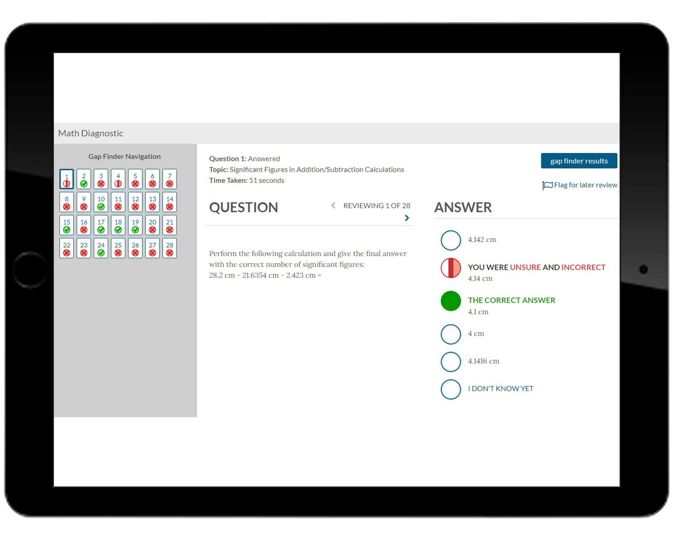Open question 14 in navigation grid
This screenshot has width=675, height=540.
pos(170,202)
